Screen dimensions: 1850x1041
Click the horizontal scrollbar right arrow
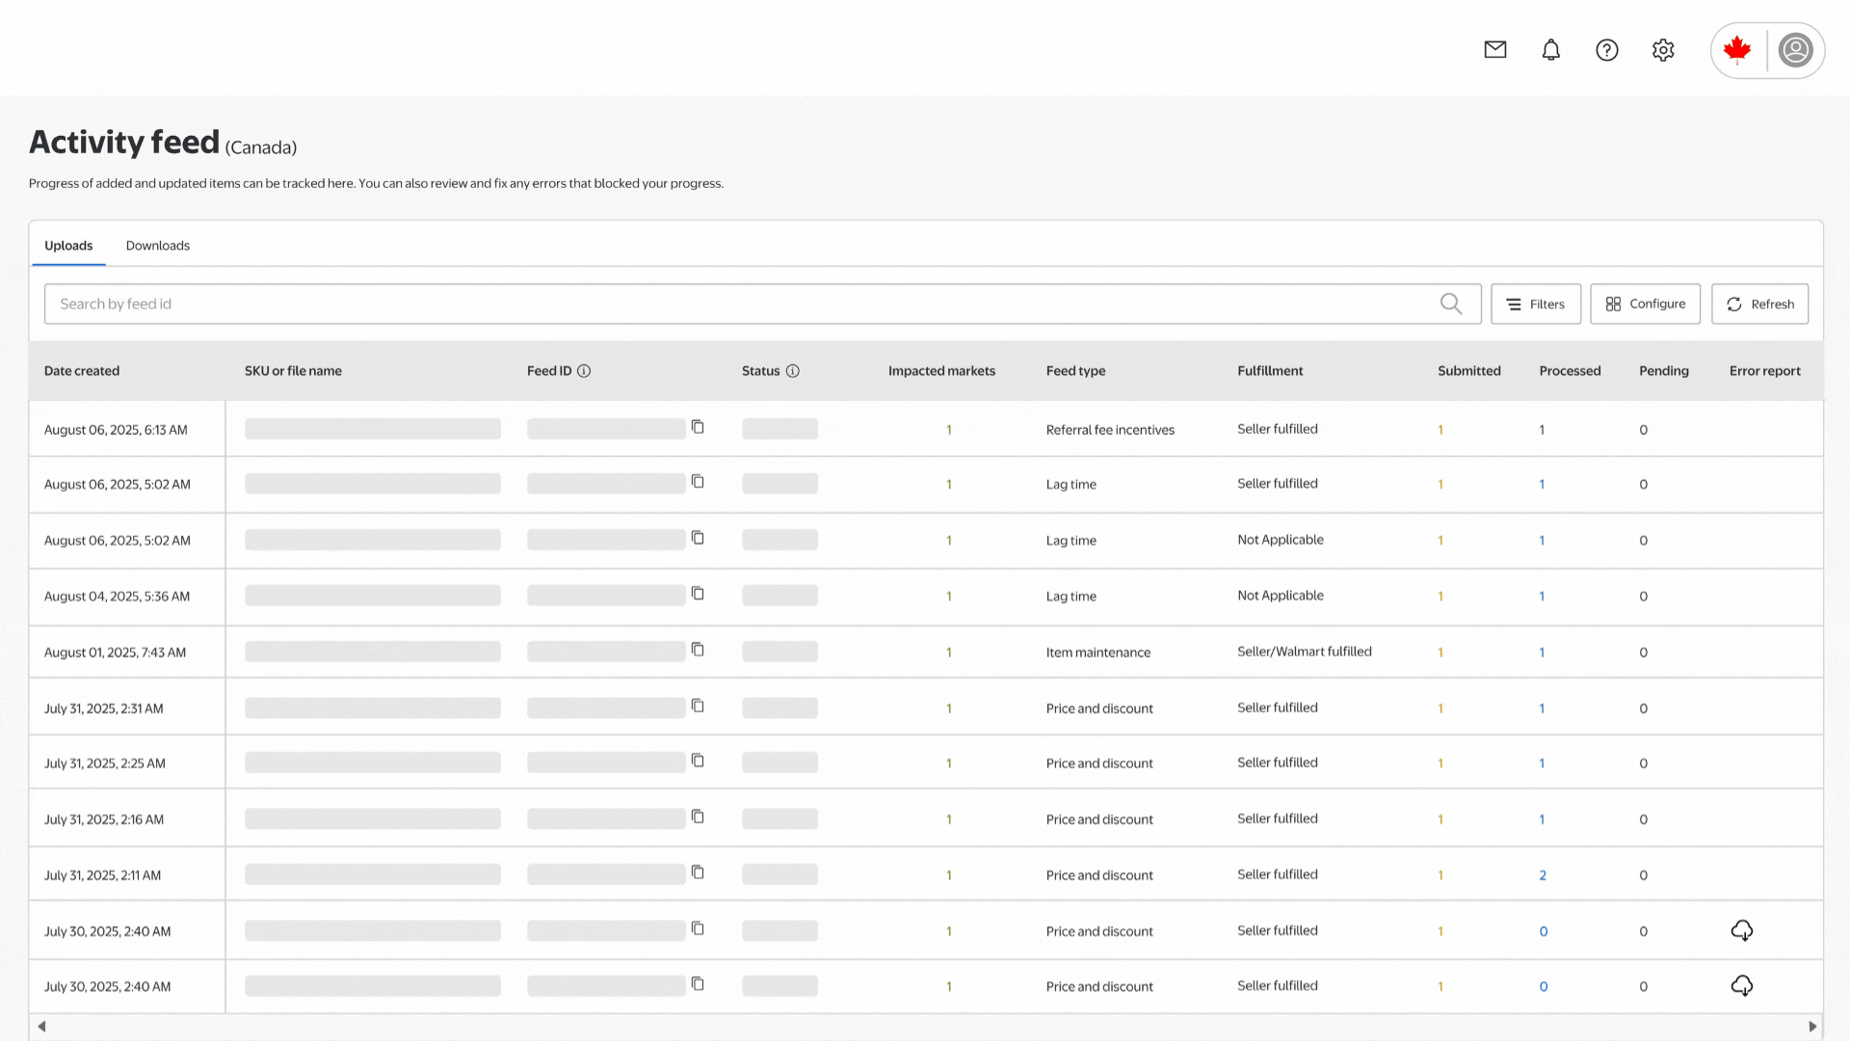click(x=1812, y=1027)
